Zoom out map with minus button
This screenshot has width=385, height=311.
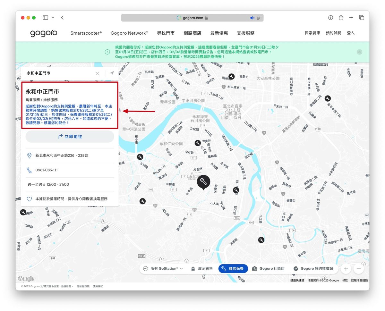pos(358,269)
